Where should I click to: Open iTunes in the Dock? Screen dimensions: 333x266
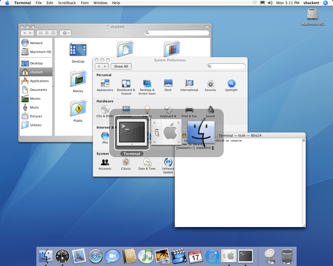pyautogui.click(x=145, y=256)
